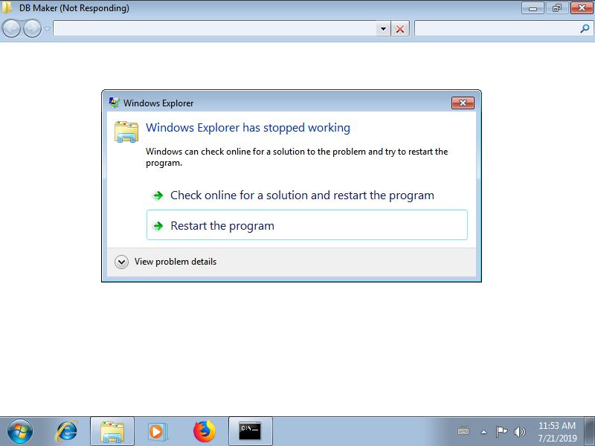Open Windows Explorer folder icon on taskbar

pos(112,431)
